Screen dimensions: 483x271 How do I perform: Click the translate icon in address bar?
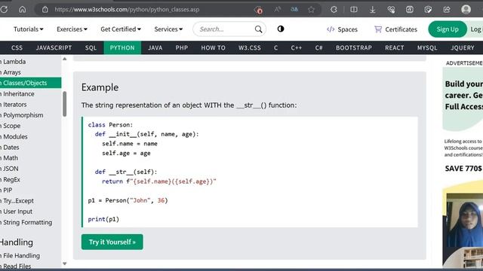(x=294, y=9)
